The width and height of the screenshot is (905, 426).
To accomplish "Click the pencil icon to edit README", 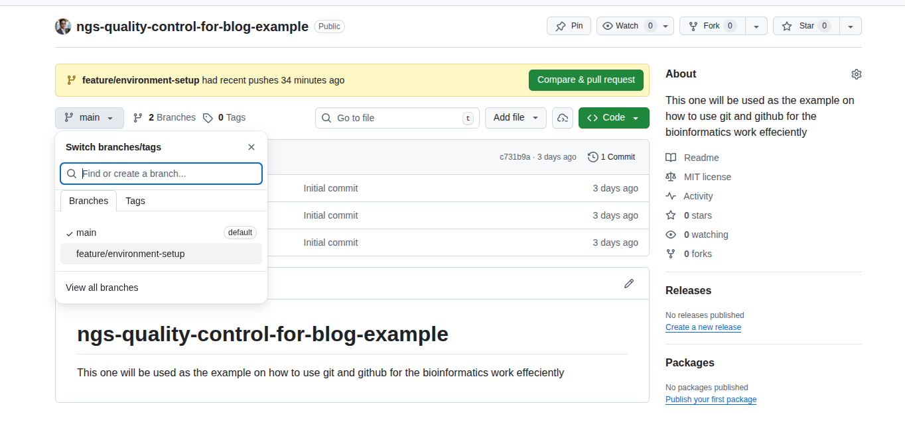I will [x=628, y=284].
